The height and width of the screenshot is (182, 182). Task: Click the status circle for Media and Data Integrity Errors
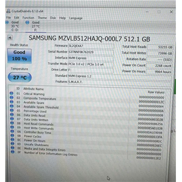[x=13, y=148]
